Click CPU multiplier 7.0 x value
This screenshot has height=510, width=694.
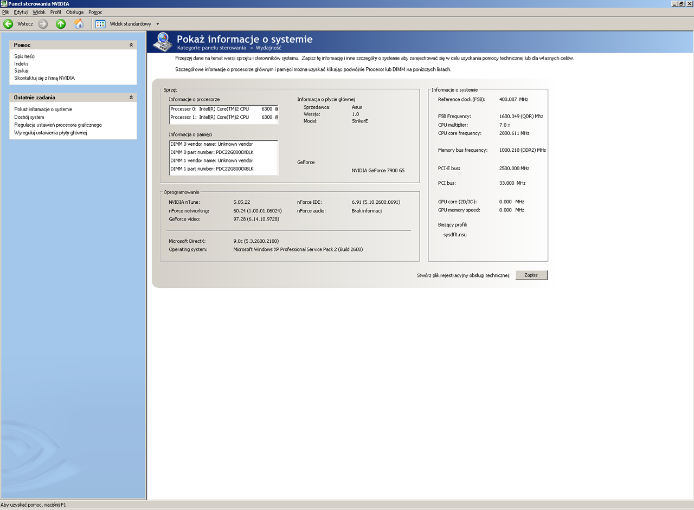coord(505,125)
